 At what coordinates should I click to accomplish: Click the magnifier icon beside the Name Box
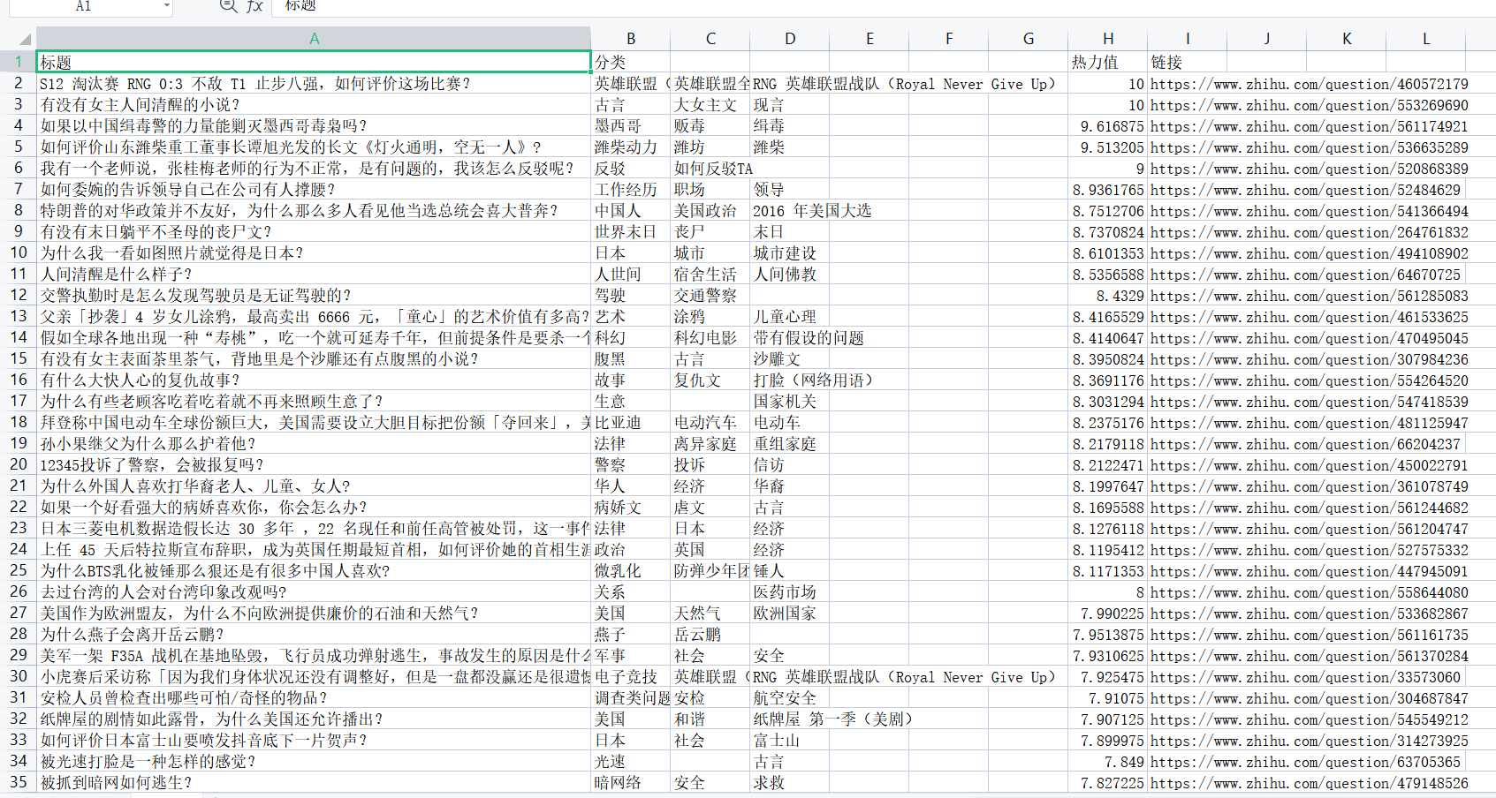226,7
